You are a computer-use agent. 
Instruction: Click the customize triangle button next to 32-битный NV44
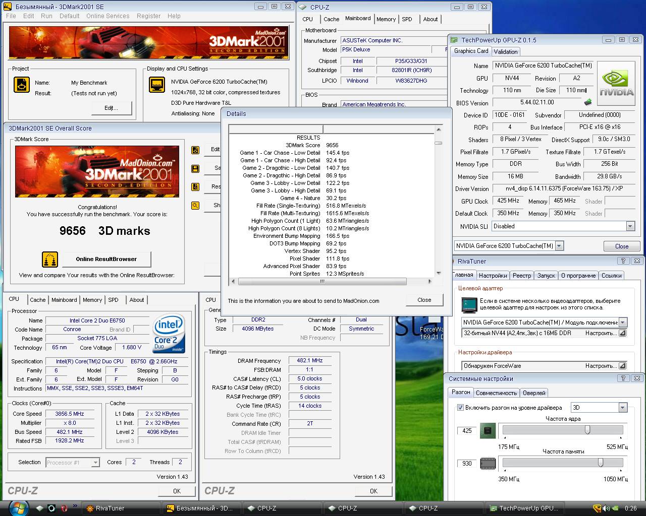622,333
